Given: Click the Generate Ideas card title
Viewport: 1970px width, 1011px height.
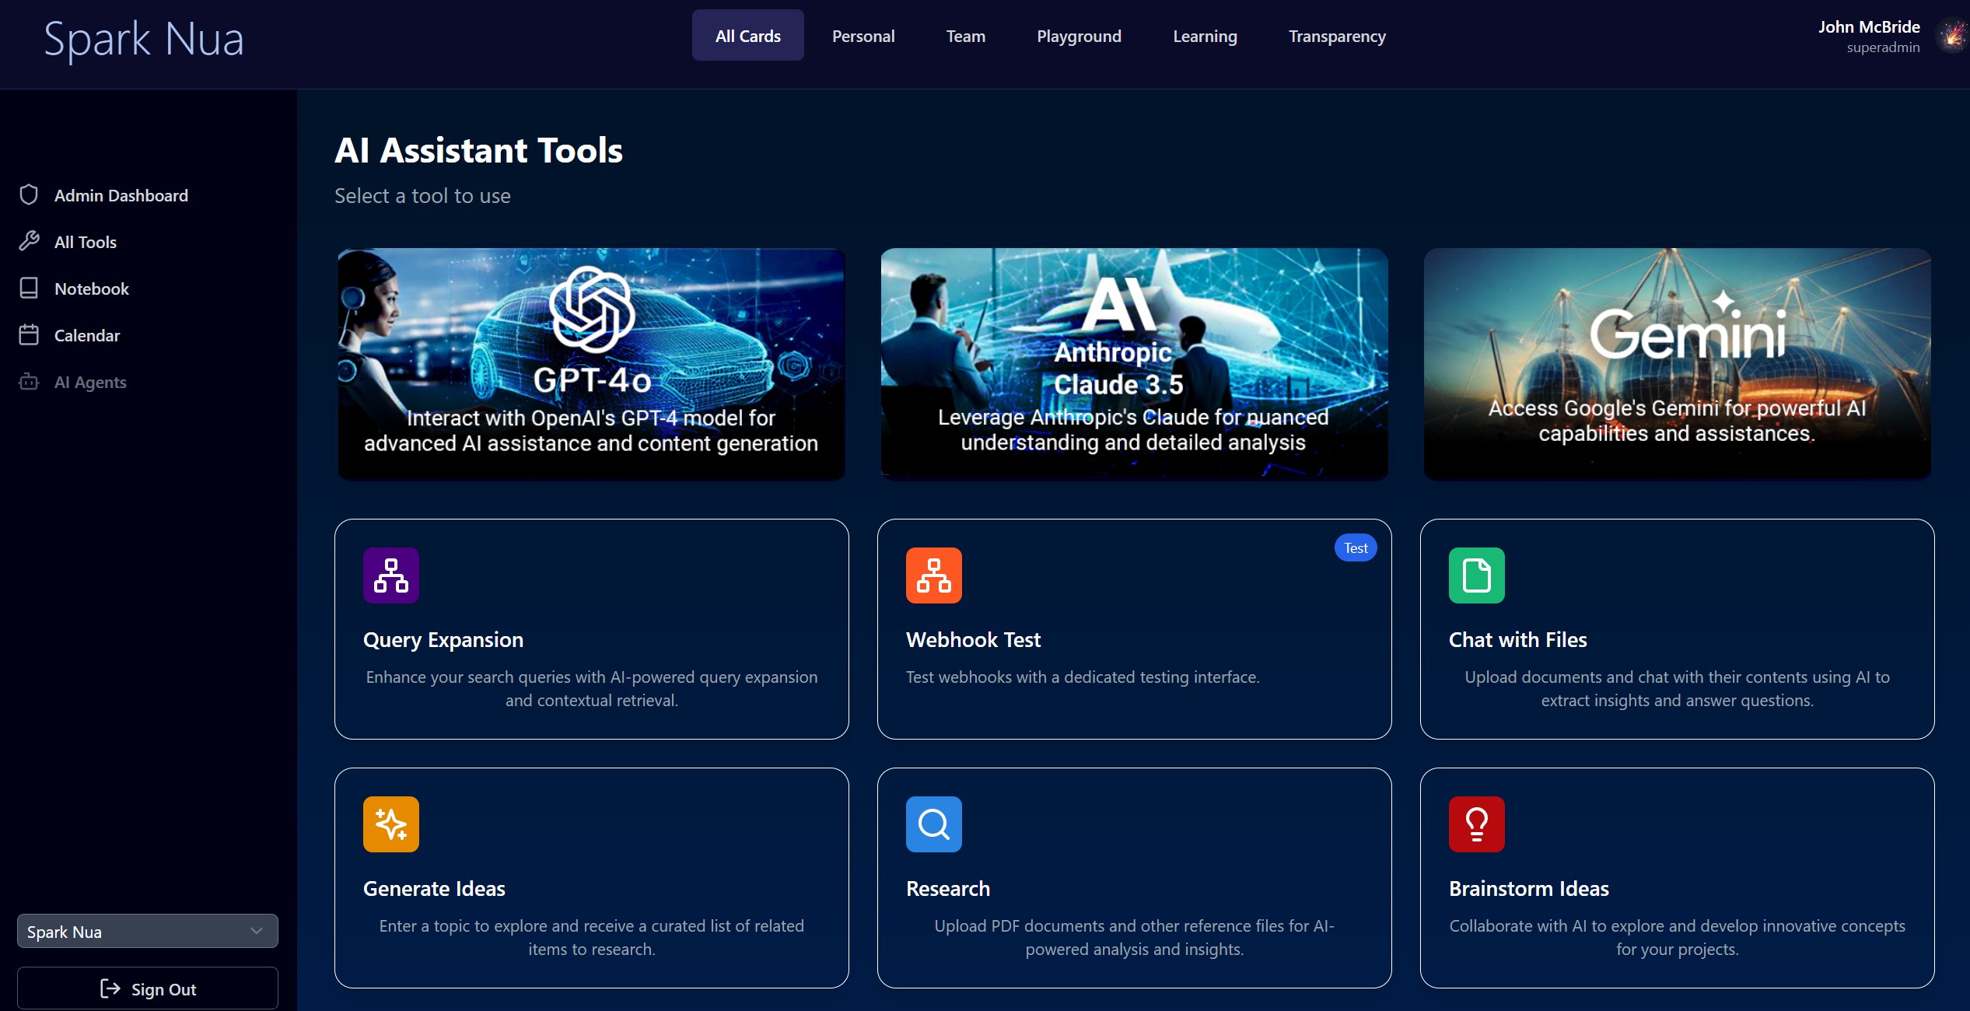Looking at the screenshot, I should 434,888.
